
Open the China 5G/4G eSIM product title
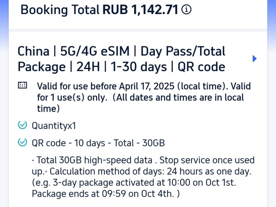click(x=122, y=59)
